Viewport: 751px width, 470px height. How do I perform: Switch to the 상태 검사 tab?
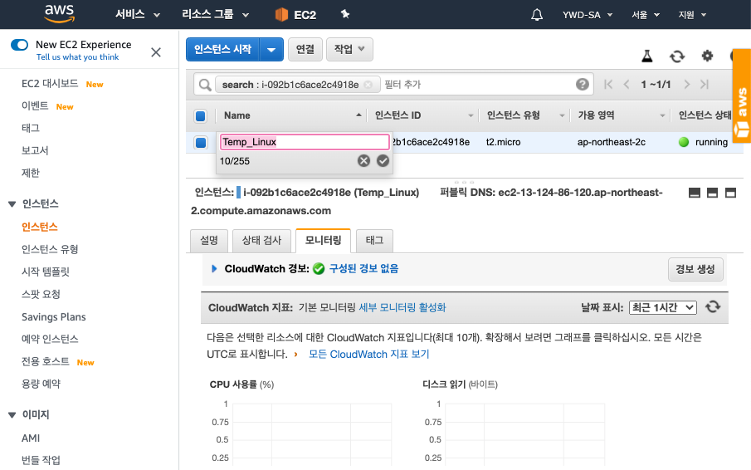[261, 241]
